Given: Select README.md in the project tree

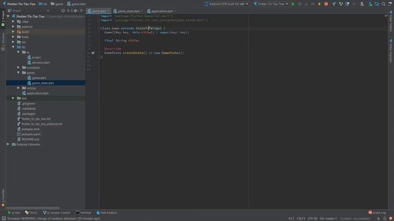Looking at the screenshot, I should click(30, 139).
